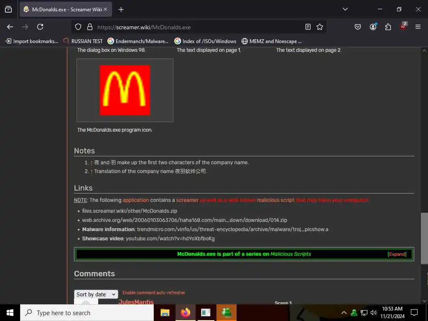
Task: Open the McDonalds.exe program icon thumbnail
Action: click(x=125, y=90)
